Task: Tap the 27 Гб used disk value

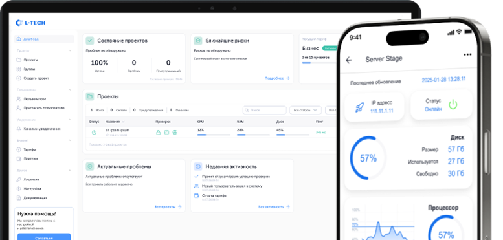Action: click(x=456, y=161)
